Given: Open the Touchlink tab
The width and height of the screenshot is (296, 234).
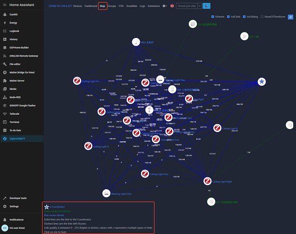Looking at the screenshot, I should pos(131,6).
